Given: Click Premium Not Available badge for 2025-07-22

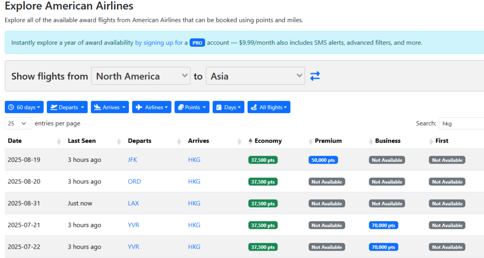Looking at the screenshot, I should 327,247.
